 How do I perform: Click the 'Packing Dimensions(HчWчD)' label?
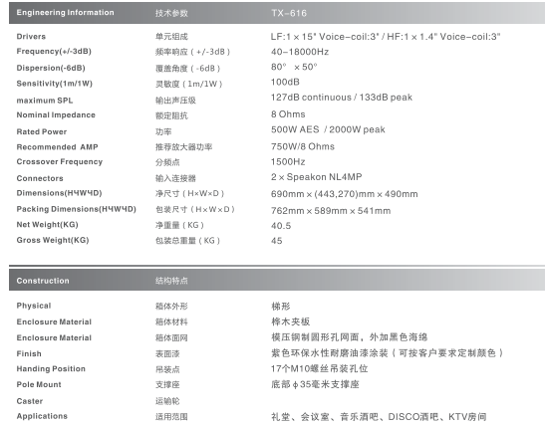[77, 209]
